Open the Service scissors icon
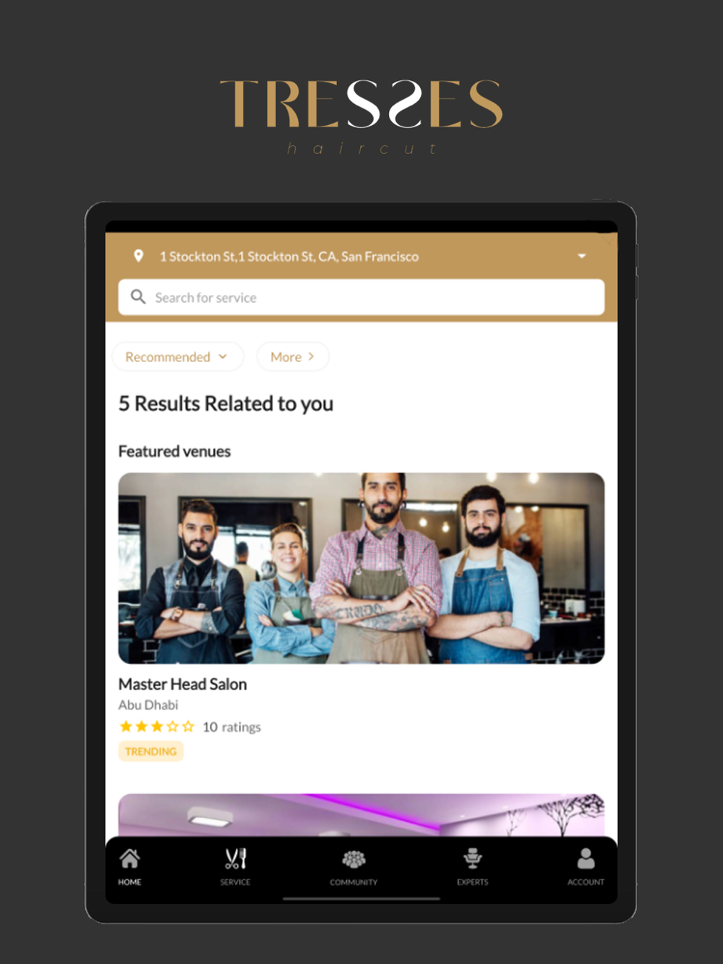Viewport: 723px width, 964px height. point(236,858)
